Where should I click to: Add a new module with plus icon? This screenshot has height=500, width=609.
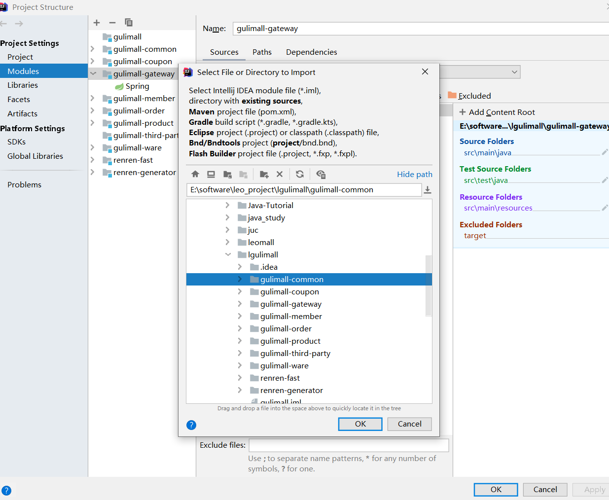[97, 23]
